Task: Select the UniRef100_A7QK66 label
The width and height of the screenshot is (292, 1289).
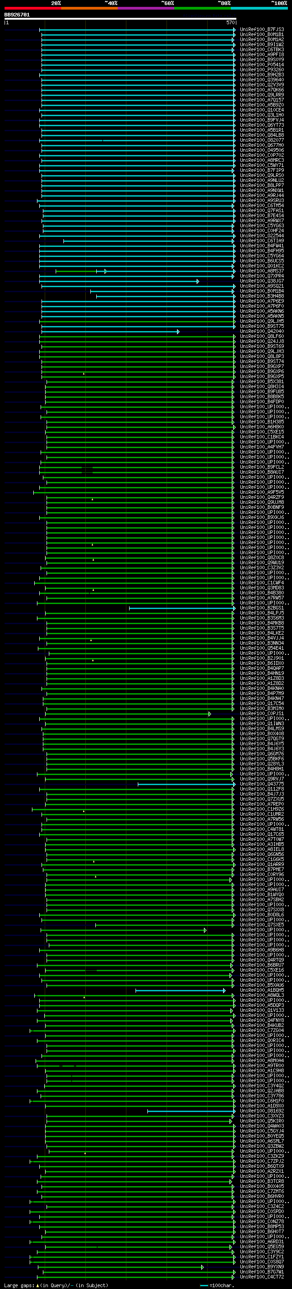Action: point(262,90)
